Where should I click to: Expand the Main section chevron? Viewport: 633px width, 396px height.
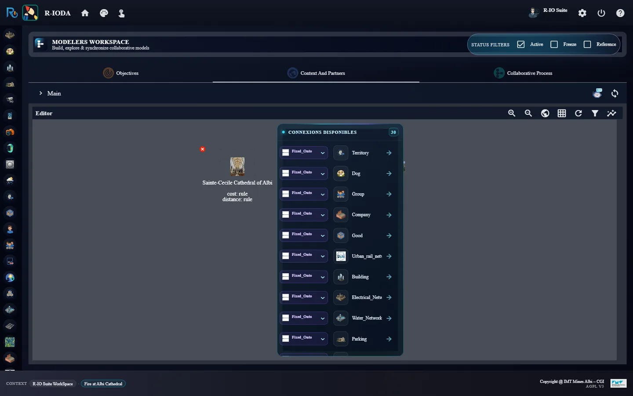click(40, 93)
